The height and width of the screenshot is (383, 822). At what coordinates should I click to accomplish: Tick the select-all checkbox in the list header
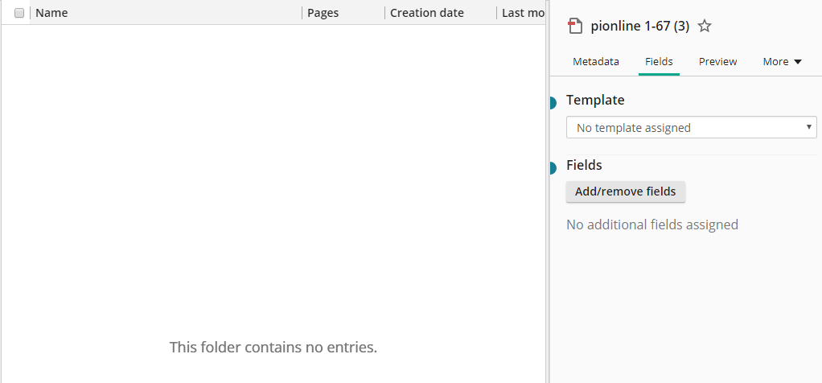click(19, 13)
